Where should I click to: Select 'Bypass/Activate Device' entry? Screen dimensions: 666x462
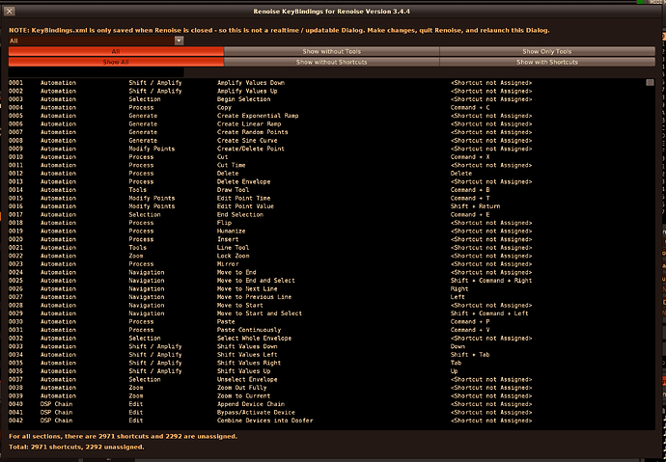256,413
